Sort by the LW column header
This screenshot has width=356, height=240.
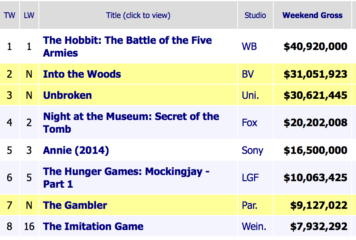point(29,15)
